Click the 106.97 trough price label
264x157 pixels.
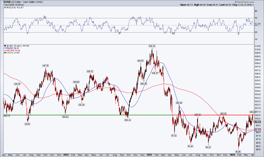tap(155, 73)
